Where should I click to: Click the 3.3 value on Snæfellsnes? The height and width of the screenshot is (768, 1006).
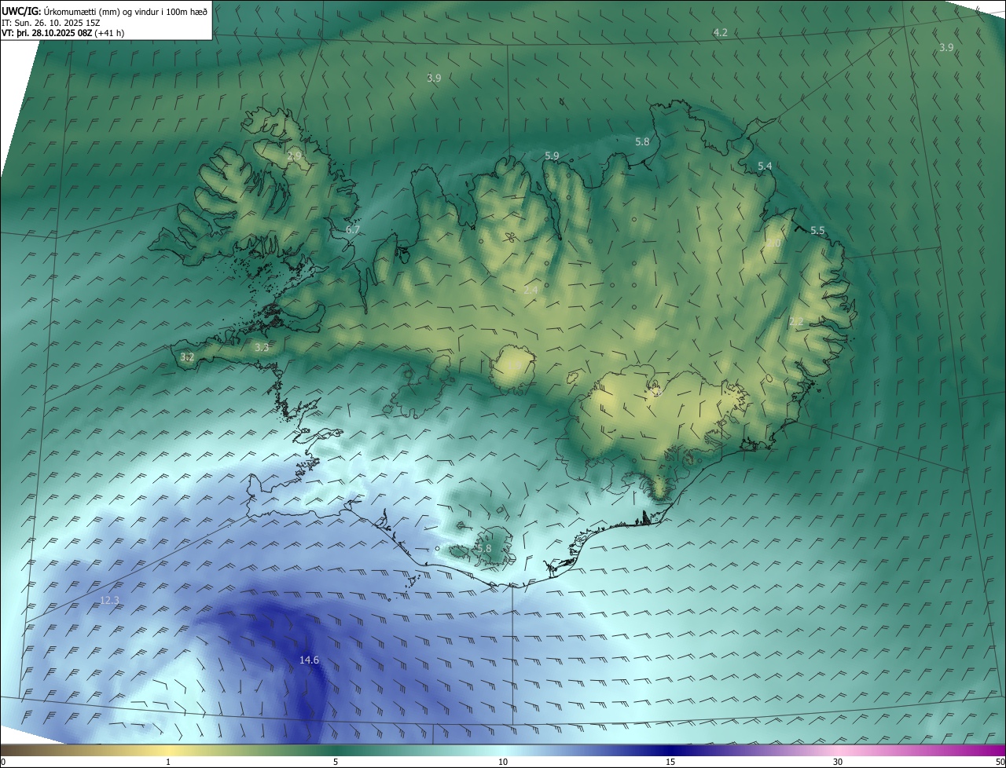tap(263, 346)
